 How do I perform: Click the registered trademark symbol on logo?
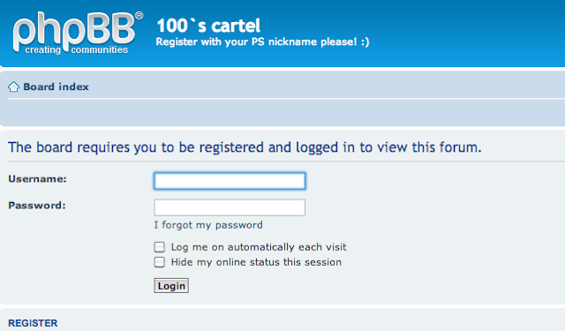click(x=139, y=16)
